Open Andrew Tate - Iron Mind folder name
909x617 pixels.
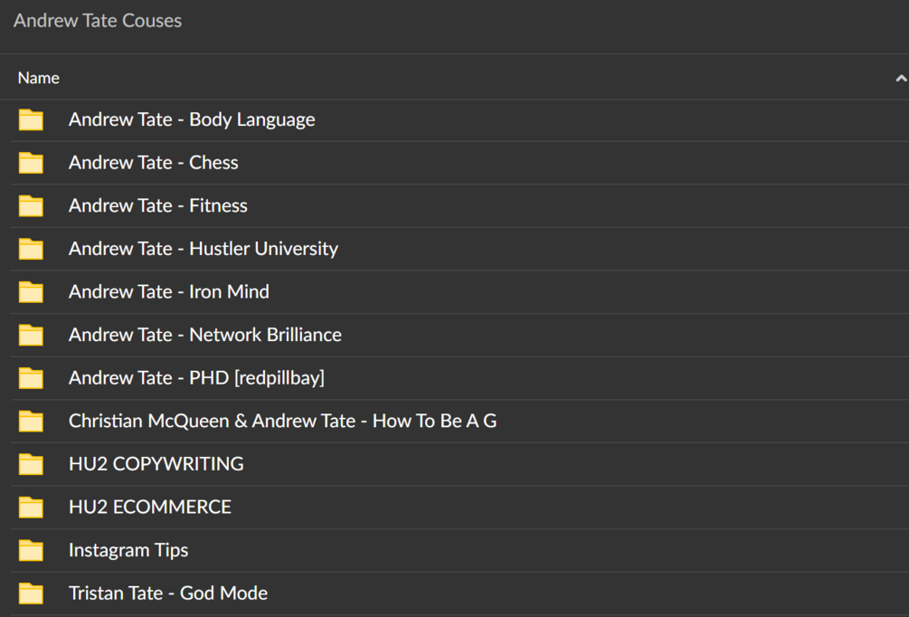[169, 291]
